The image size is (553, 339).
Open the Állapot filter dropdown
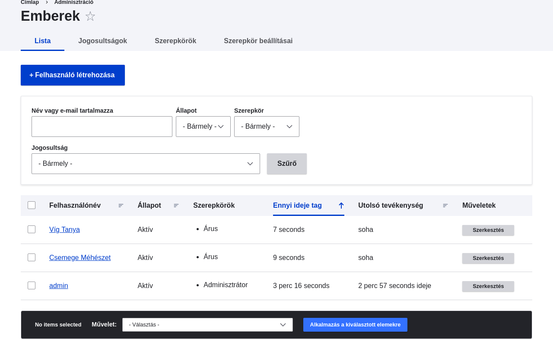(203, 127)
